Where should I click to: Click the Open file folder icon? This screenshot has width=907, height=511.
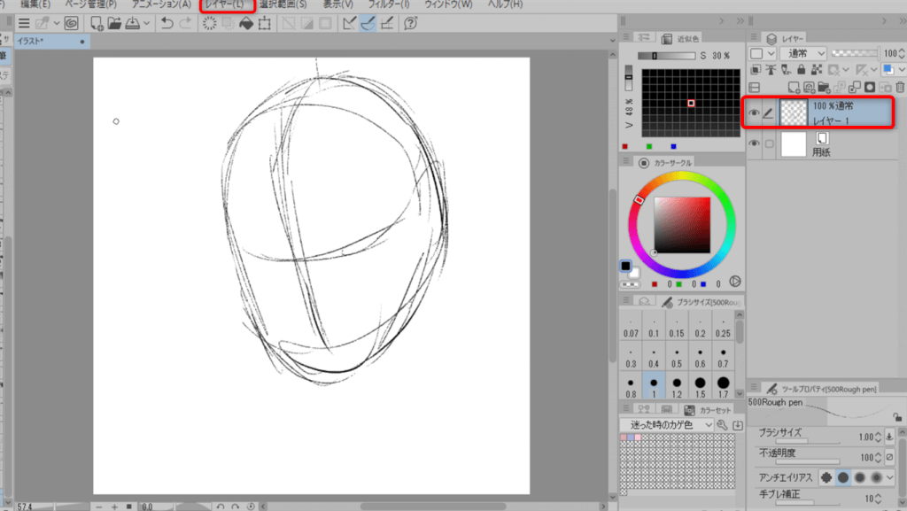[114, 23]
